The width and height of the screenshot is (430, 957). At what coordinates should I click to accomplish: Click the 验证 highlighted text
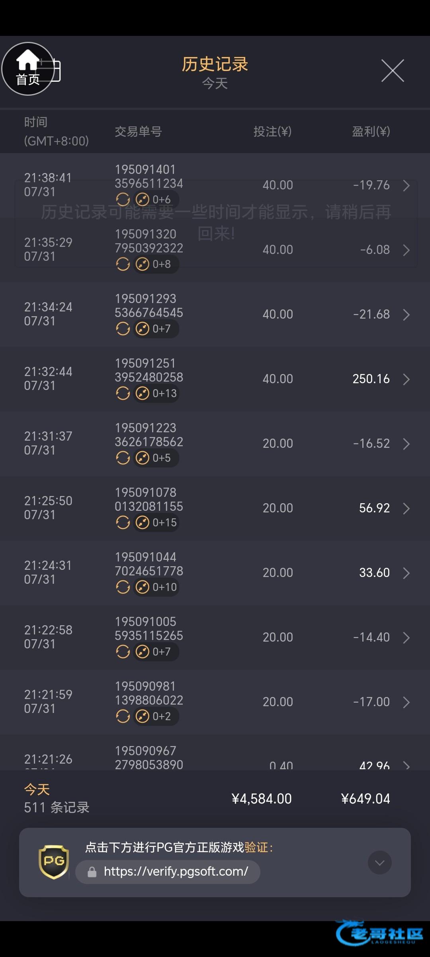click(256, 847)
